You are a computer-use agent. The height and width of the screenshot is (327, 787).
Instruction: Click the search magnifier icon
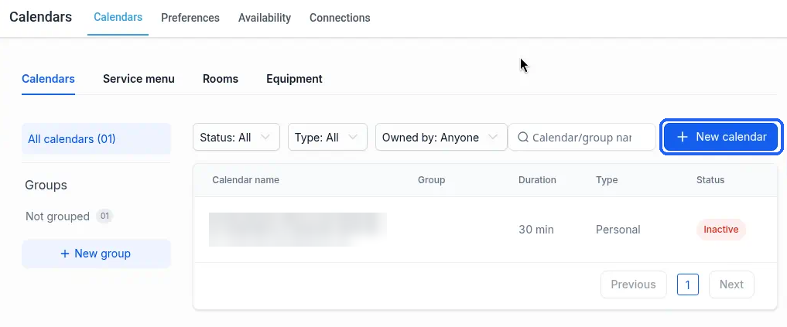(523, 137)
